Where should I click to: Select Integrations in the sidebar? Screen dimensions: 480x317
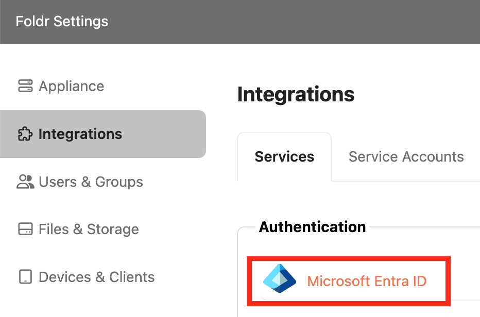[80, 134]
